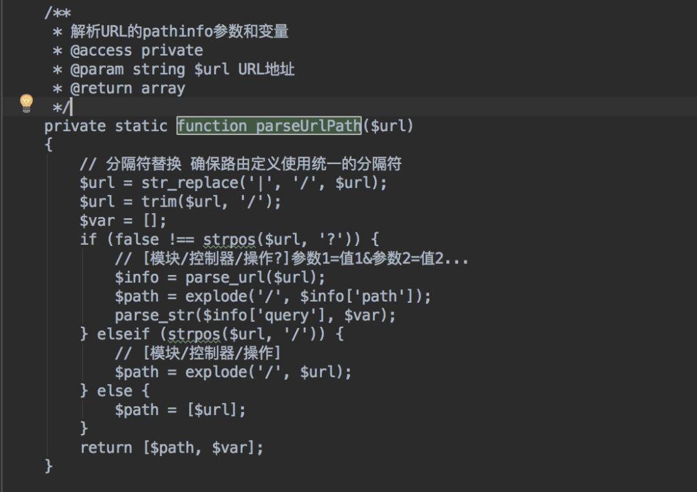
Task: Click the parse_url function call
Action: coord(255,278)
